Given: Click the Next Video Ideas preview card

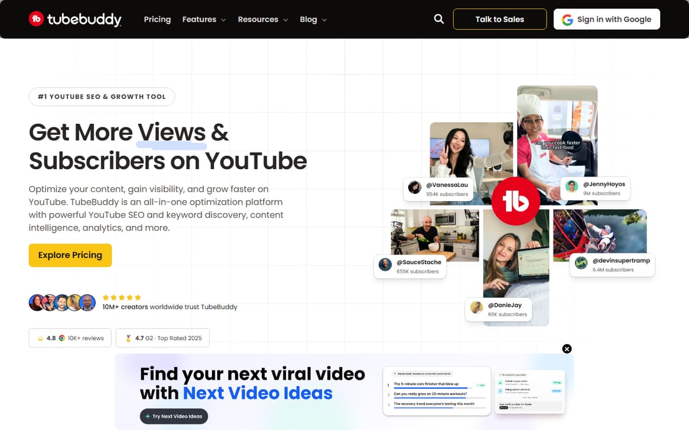Looking at the screenshot, I should pyautogui.click(x=436, y=391).
